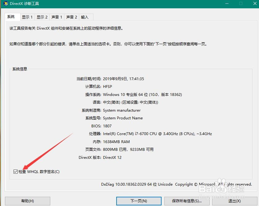
Task: Click the 当前日期/时间 label
Action: [x=89, y=79]
